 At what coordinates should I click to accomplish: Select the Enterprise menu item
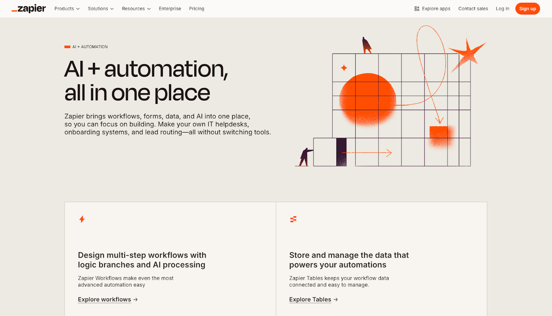(x=170, y=9)
